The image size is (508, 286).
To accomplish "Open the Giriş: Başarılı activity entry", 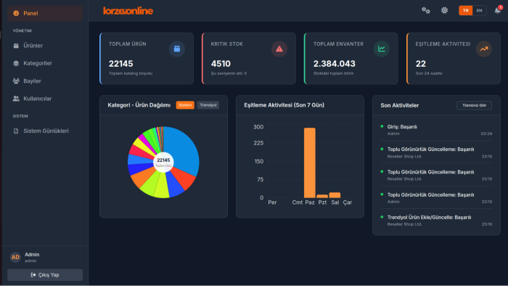I will [x=436, y=130].
